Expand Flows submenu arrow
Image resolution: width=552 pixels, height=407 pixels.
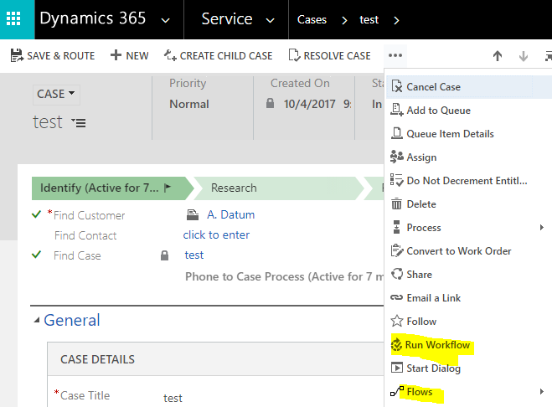[542, 392]
